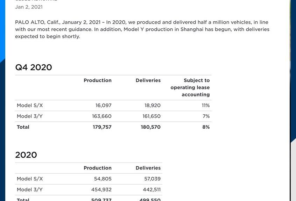Click the Q4 total deliveries figure 180,570

(150, 127)
